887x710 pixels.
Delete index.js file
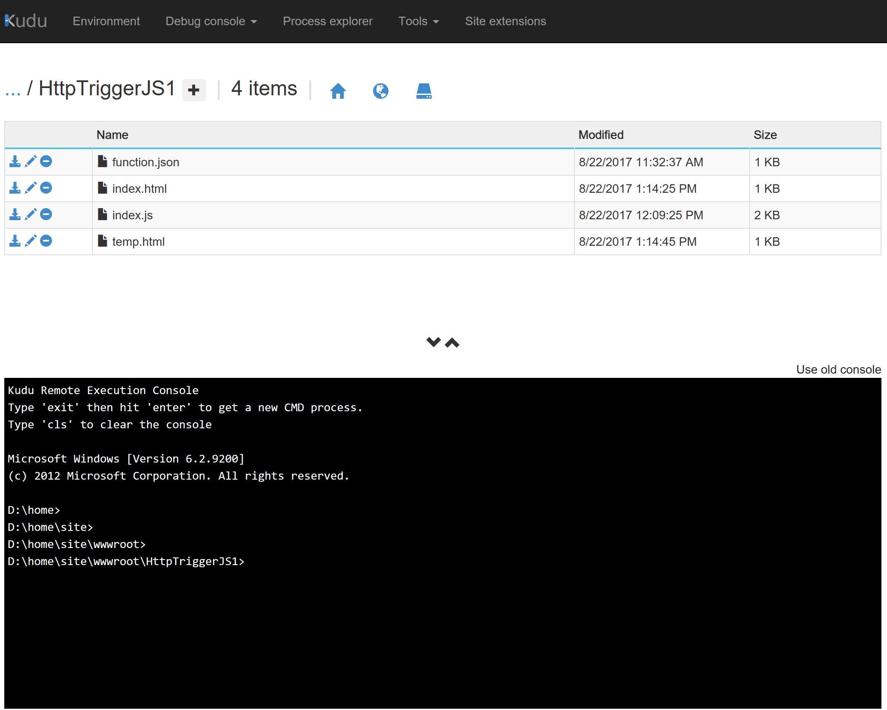pyautogui.click(x=46, y=214)
